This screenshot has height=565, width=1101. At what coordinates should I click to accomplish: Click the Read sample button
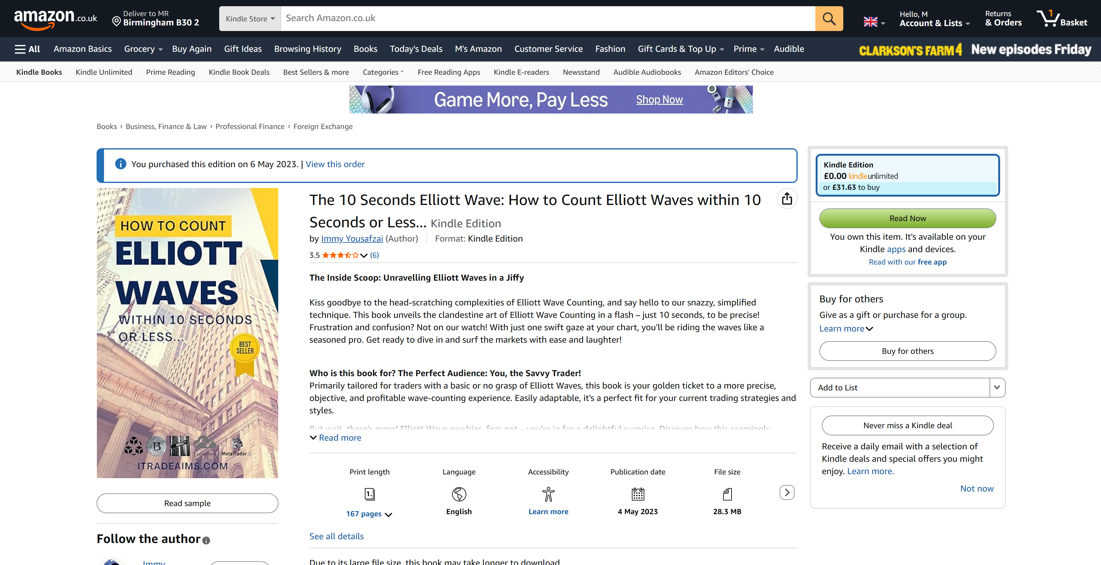(187, 503)
